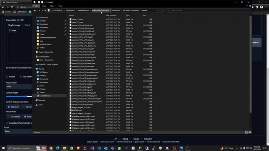Toggle the Enable checkbox in ControlNet

(7, 77)
